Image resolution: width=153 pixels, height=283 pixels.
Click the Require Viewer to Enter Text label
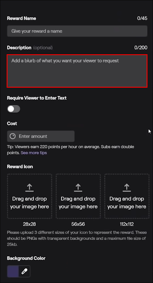[x=37, y=98]
